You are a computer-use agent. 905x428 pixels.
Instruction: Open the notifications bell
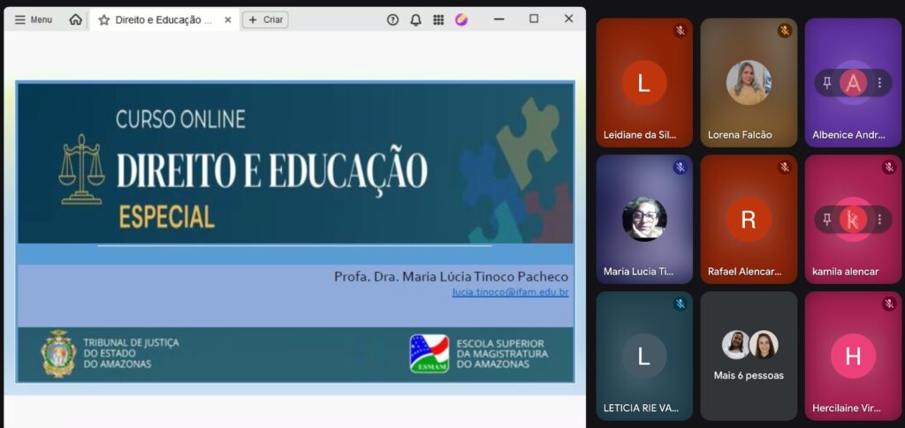tap(415, 19)
